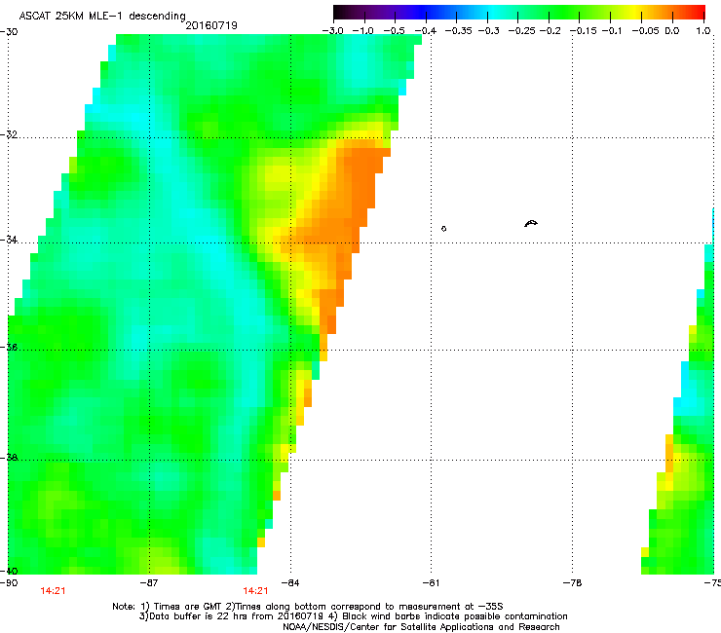This screenshot has width=721, height=633.
Task: Click the '-0.1' color scale label
Action: pyautogui.click(x=612, y=31)
